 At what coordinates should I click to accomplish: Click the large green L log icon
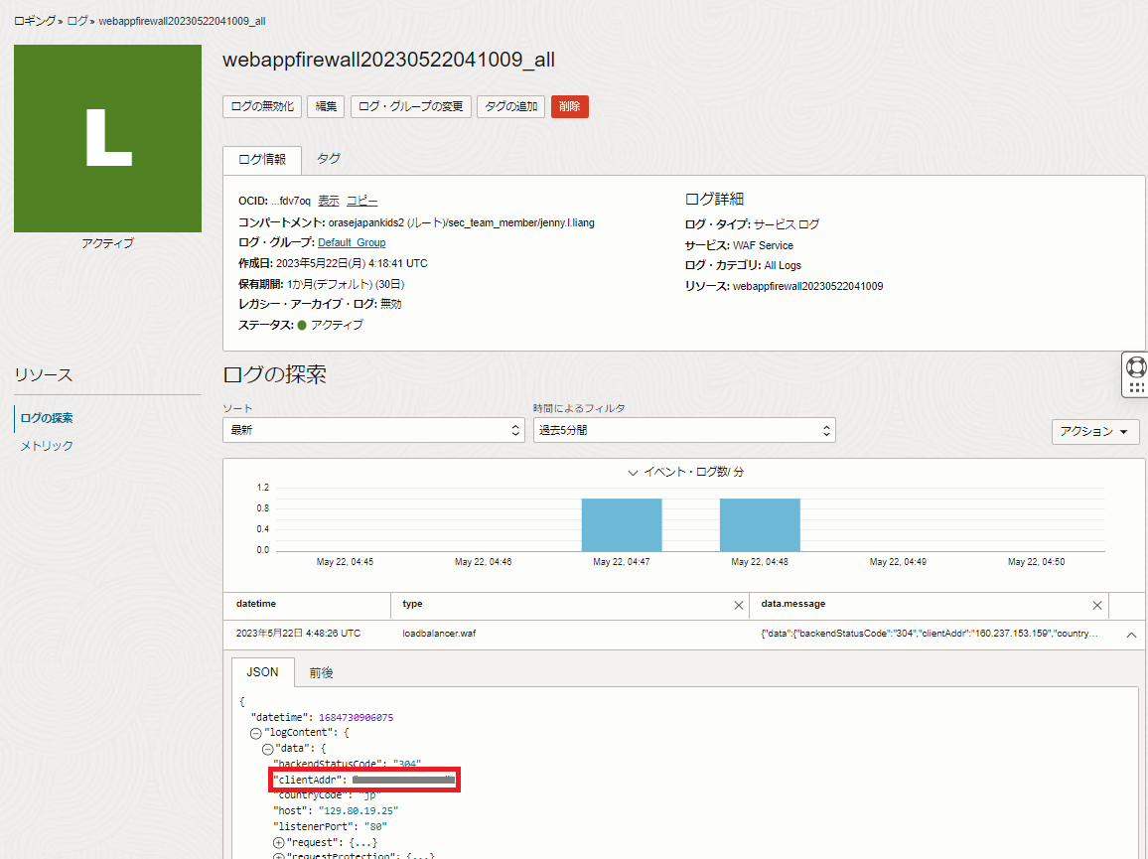click(x=107, y=138)
